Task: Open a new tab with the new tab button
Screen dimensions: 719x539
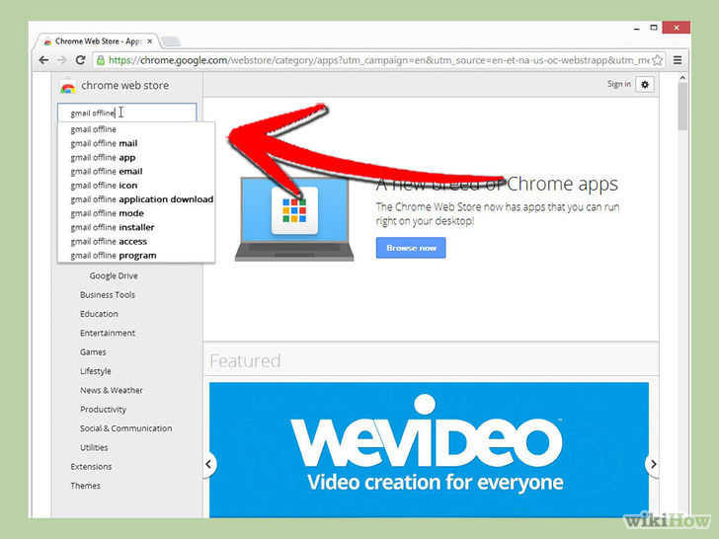Action: (x=171, y=41)
